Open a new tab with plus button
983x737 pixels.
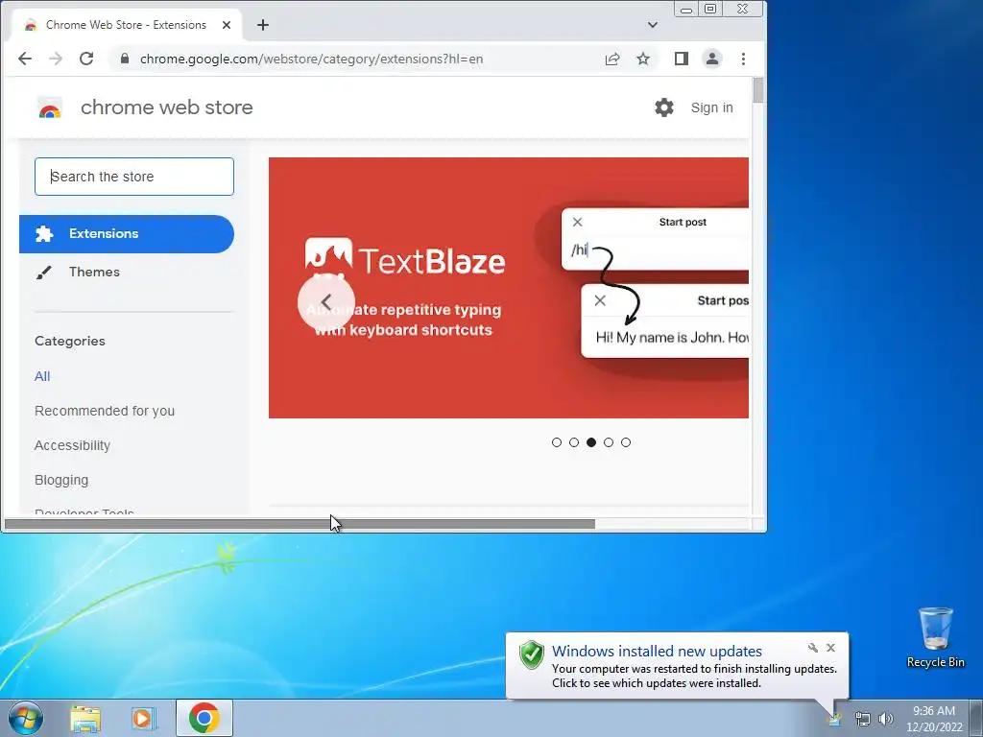263,25
